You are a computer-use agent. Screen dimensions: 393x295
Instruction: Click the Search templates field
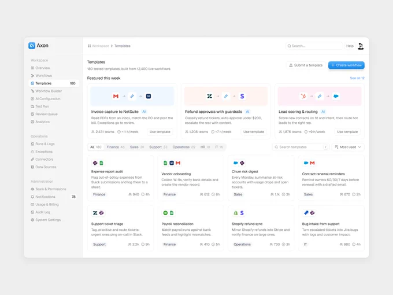coord(301,147)
